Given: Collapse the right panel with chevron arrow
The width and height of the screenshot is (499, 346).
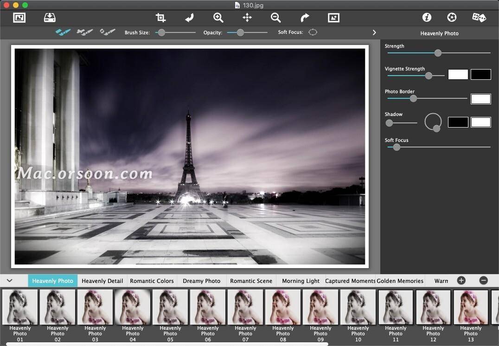Looking at the screenshot, I should [x=374, y=32].
